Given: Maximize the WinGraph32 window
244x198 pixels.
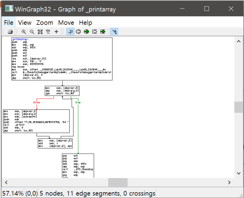Looking at the screenshot, I should (206, 9).
